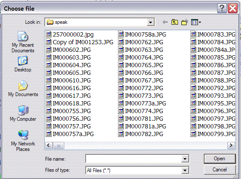Select file 257000002.jpg

[70, 34]
